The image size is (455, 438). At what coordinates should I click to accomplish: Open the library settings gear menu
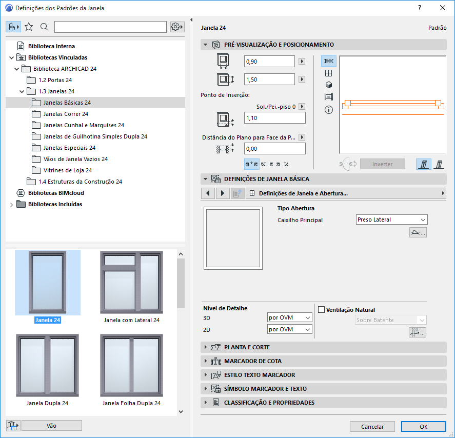coord(177,27)
